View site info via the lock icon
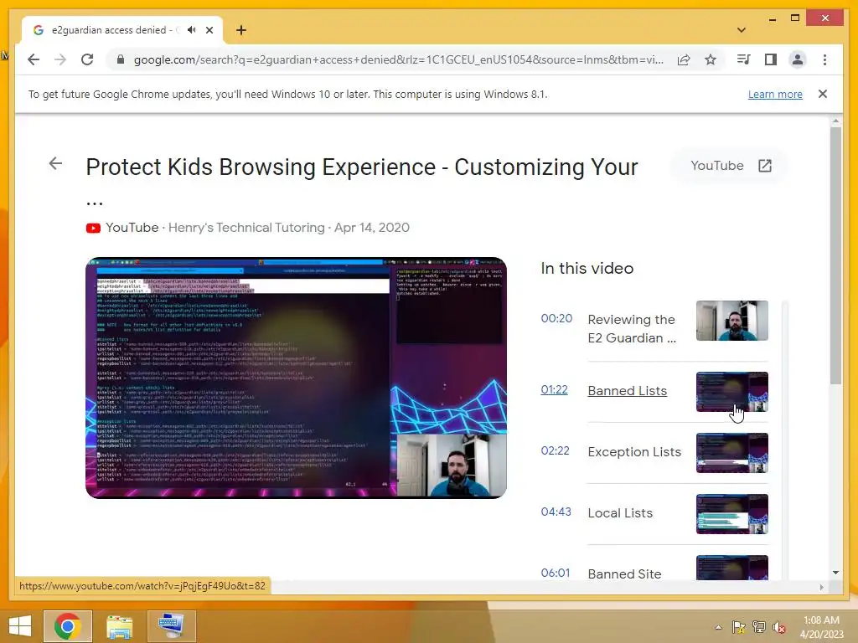Viewport: 858px width, 643px height. pos(121,59)
